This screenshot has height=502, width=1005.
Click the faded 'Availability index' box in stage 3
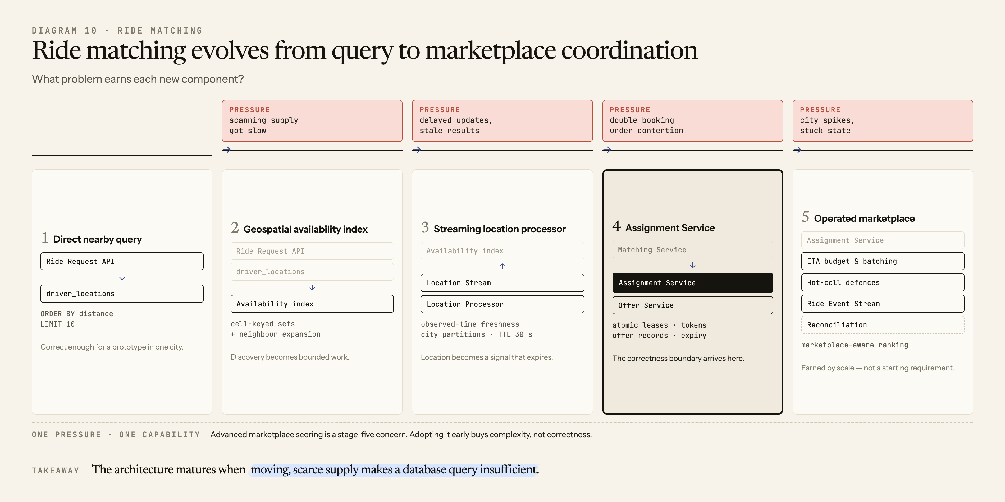click(x=502, y=251)
